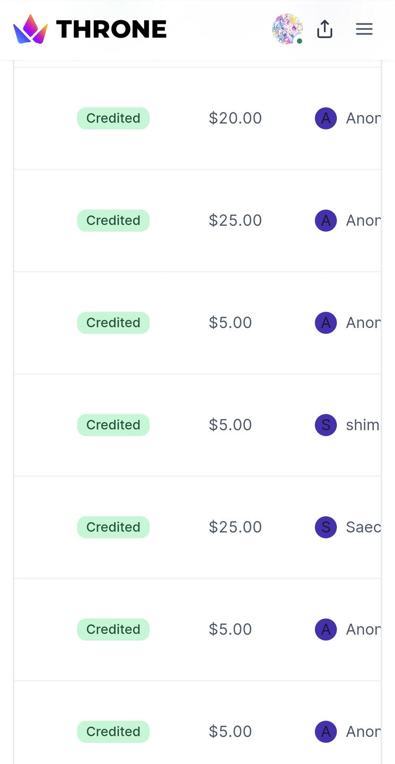This screenshot has height=764, width=395.
Task: Select the $5.00 amount in shim's row
Action: point(230,425)
